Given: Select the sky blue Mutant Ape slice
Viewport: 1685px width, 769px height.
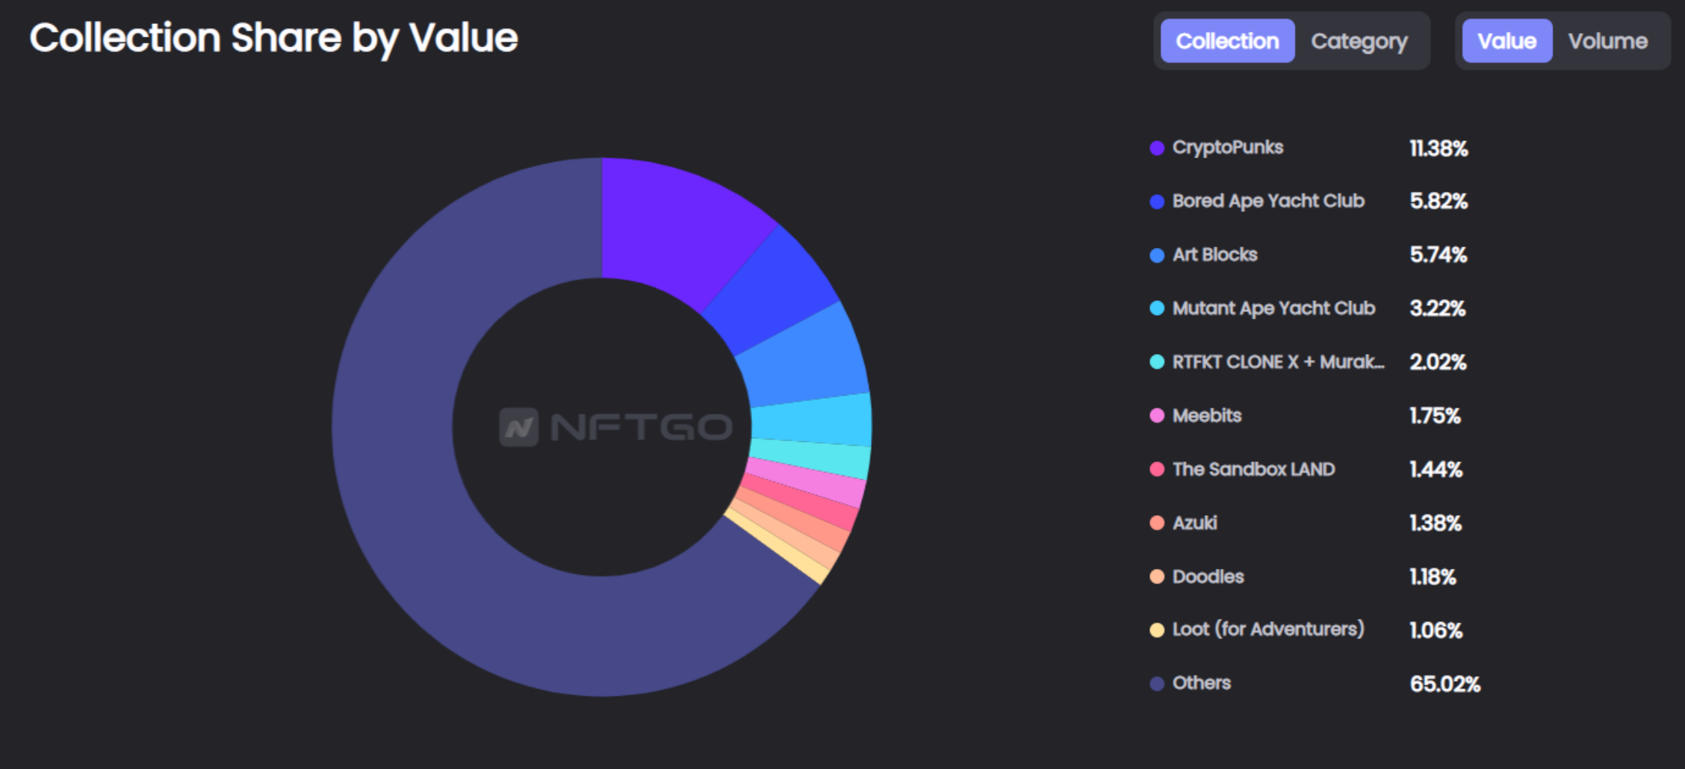Looking at the screenshot, I should click(x=813, y=421).
